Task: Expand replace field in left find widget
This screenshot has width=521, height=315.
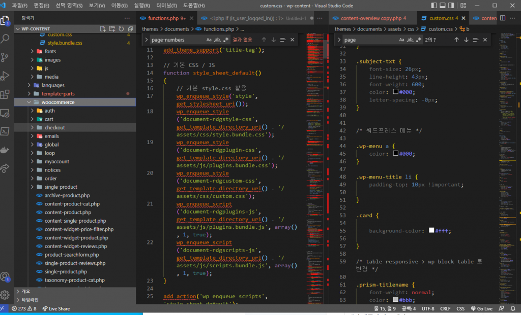Action: point(146,40)
